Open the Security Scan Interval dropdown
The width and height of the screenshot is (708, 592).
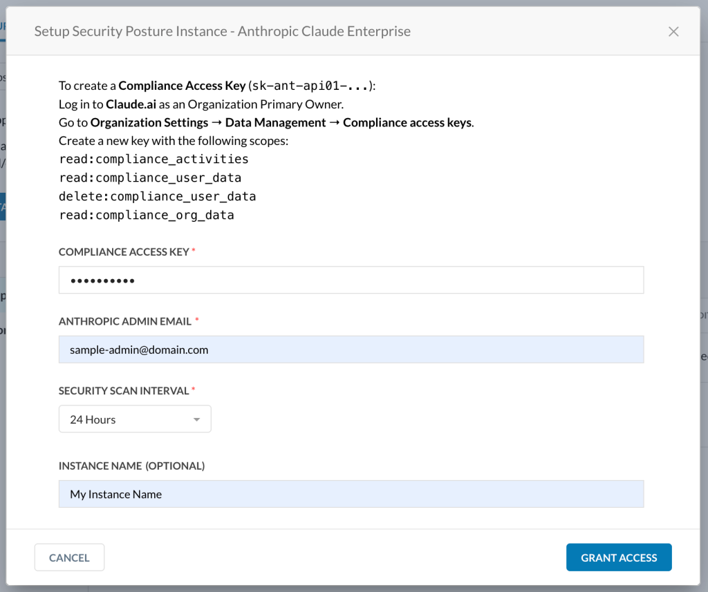pyautogui.click(x=135, y=419)
